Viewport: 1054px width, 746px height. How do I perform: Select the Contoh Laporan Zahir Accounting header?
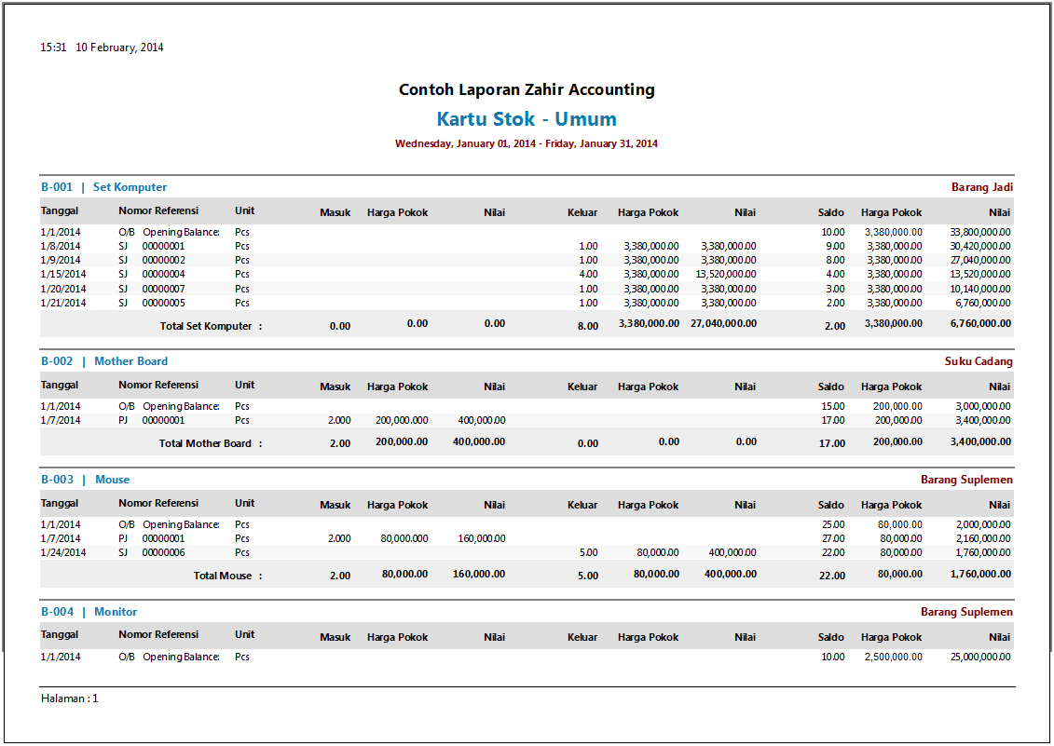coord(527,90)
